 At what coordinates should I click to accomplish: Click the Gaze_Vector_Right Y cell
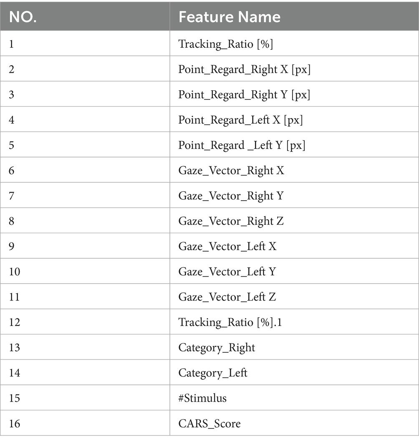(231, 196)
